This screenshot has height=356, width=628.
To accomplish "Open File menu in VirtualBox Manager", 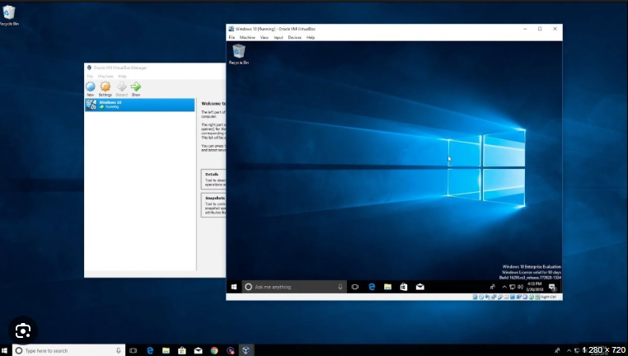I will [x=91, y=76].
